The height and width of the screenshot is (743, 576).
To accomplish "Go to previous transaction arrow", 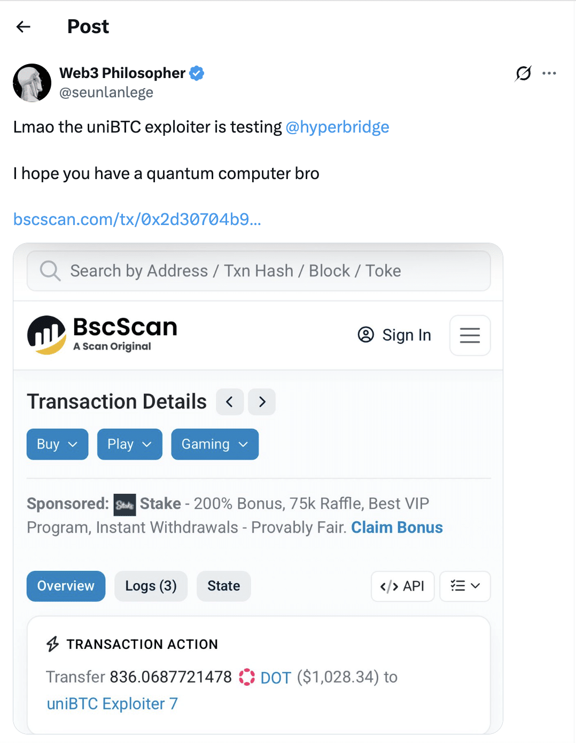I will (x=230, y=402).
